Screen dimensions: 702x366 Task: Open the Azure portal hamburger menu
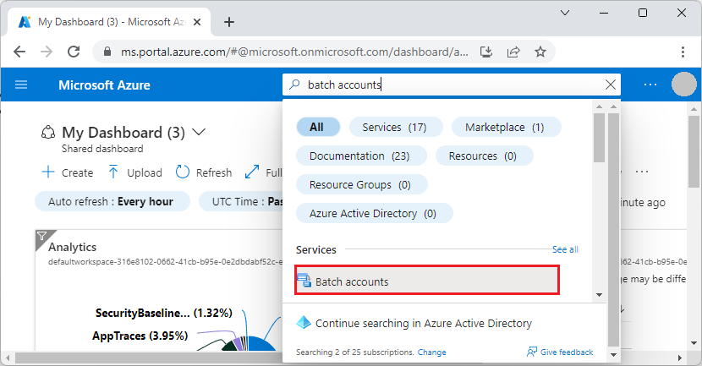(x=21, y=85)
